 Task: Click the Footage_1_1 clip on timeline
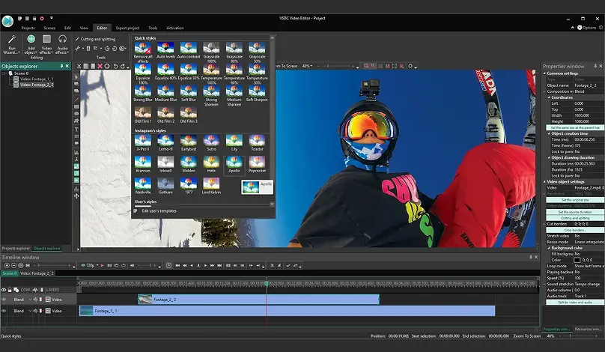pos(287,311)
